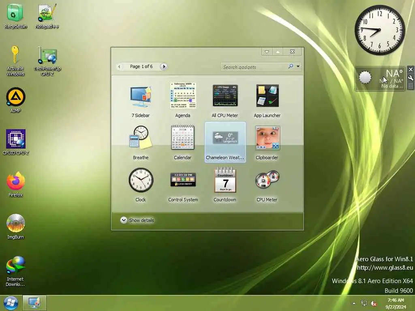
Task: Open the Windows Start button
Action: (11, 303)
